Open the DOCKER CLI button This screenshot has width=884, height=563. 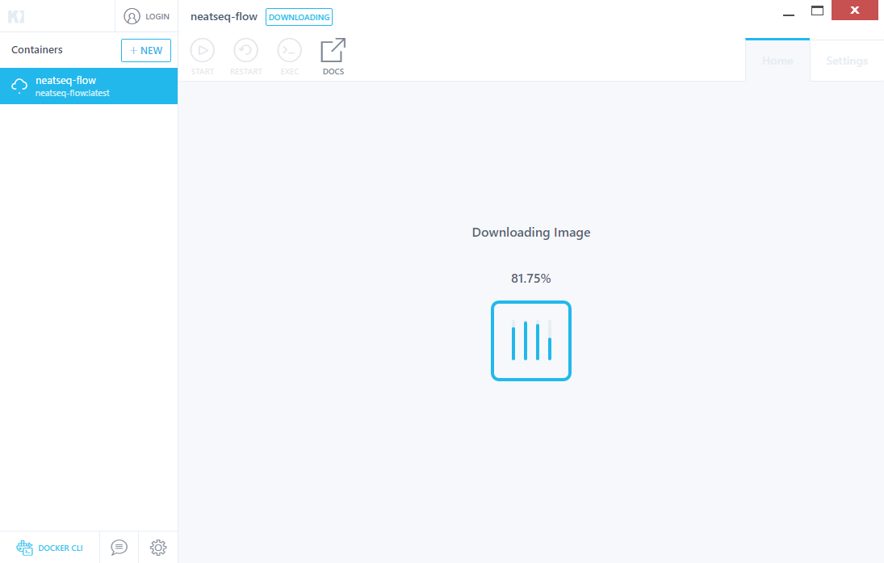(49, 548)
